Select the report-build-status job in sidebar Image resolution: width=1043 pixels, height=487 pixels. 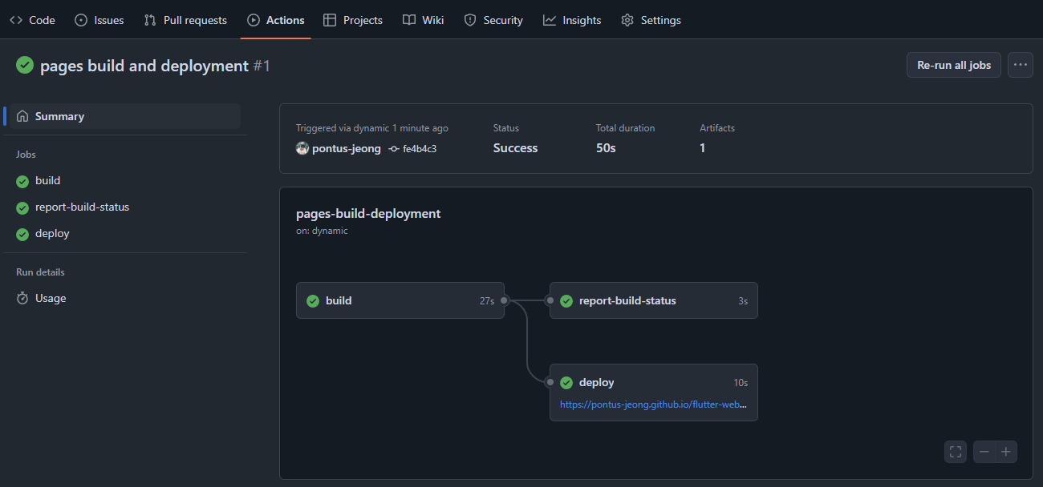[82, 207]
